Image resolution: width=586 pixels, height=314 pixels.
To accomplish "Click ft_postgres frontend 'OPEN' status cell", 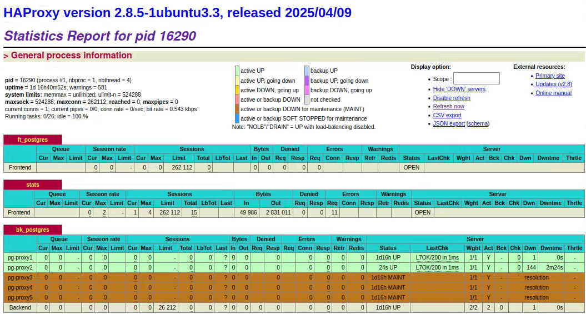I will 412,167.
